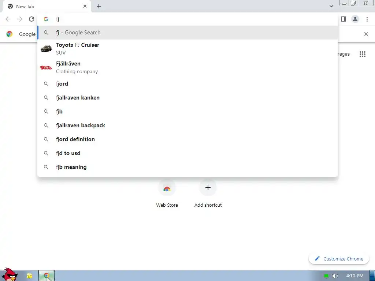Select 'fj - Google Search' suggestion
The image size is (375, 281).
point(187,33)
